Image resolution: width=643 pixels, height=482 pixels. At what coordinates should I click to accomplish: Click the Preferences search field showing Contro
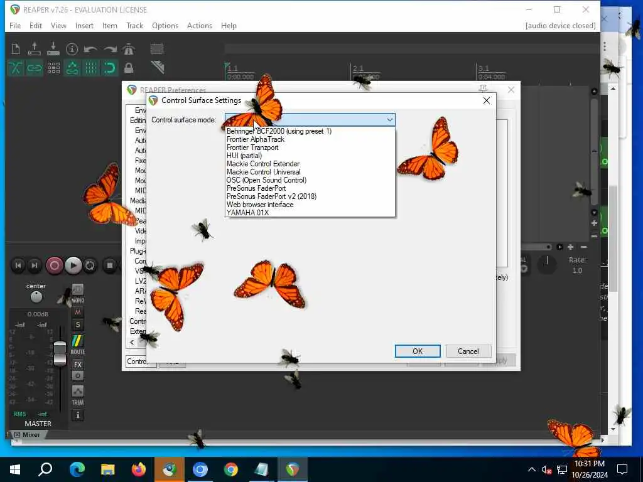pyautogui.click(x=141, y=361)
